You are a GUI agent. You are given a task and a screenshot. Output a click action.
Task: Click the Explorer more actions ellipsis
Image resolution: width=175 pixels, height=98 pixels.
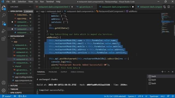click(x=30, y=7)
